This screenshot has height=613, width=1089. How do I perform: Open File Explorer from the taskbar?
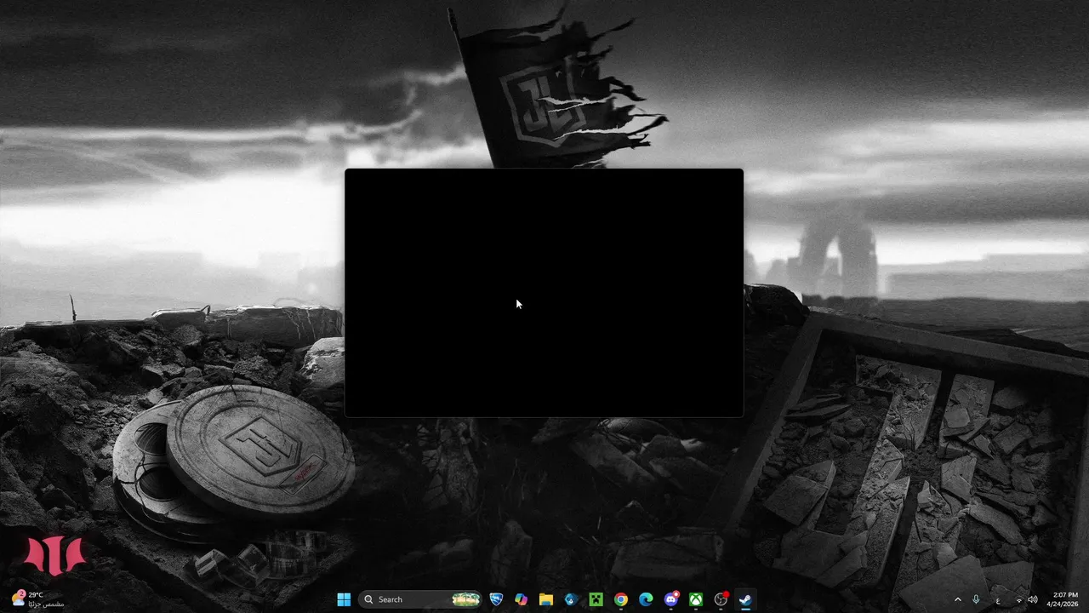546,599
